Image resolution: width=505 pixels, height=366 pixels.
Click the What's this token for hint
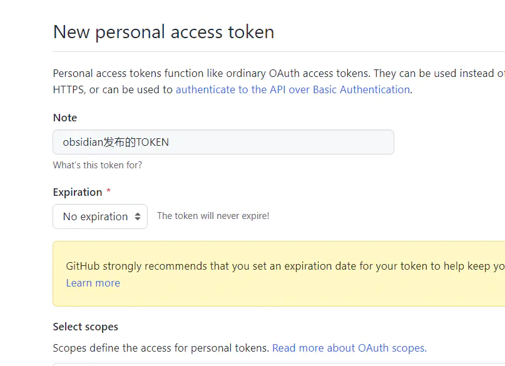pos(98,165)
